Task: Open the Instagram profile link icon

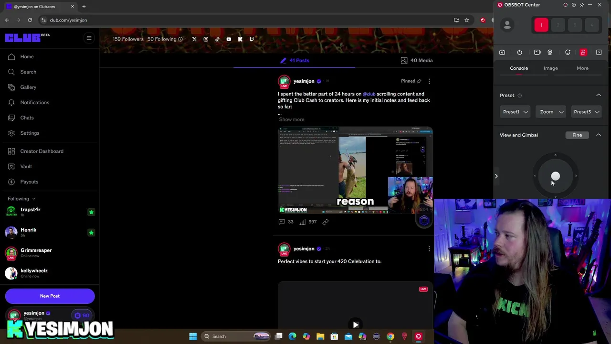Action: pyautogui.click(x=206, y=39)
